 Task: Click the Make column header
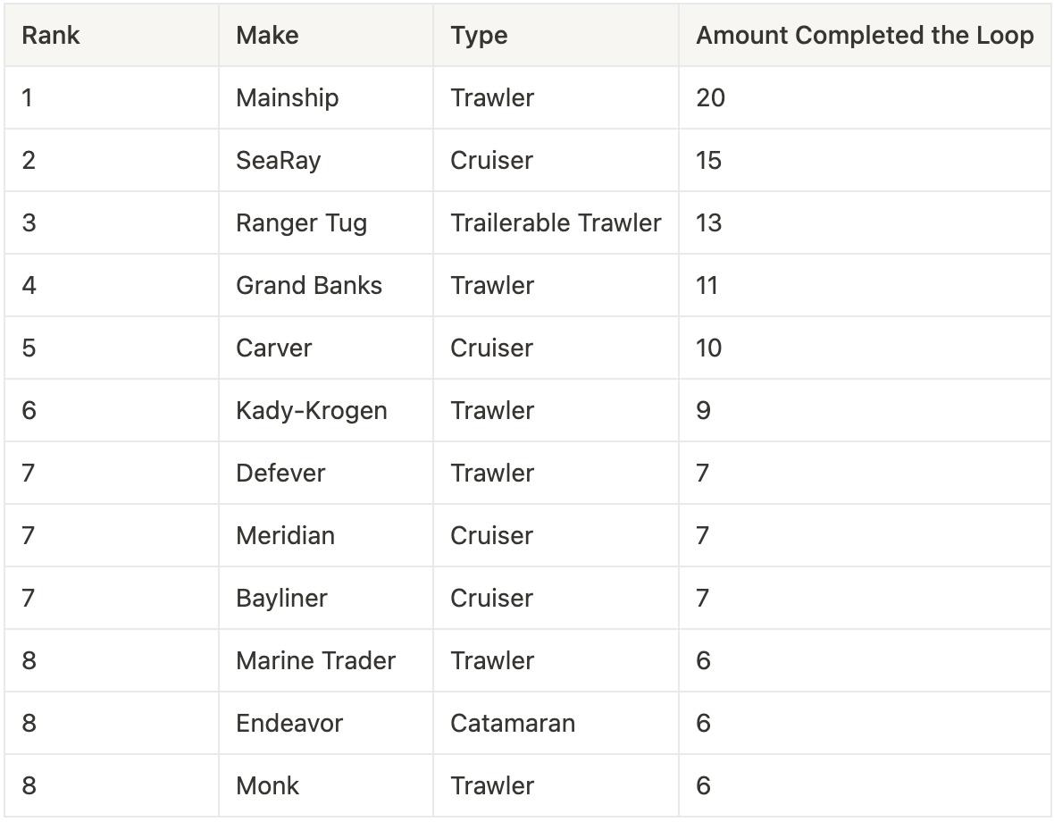267,36
